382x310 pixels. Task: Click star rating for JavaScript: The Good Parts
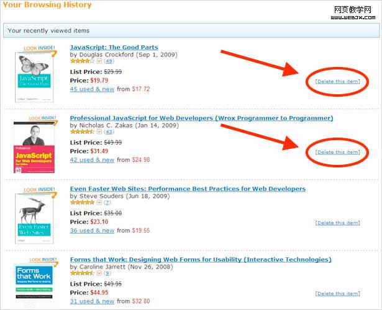[81, 61]
